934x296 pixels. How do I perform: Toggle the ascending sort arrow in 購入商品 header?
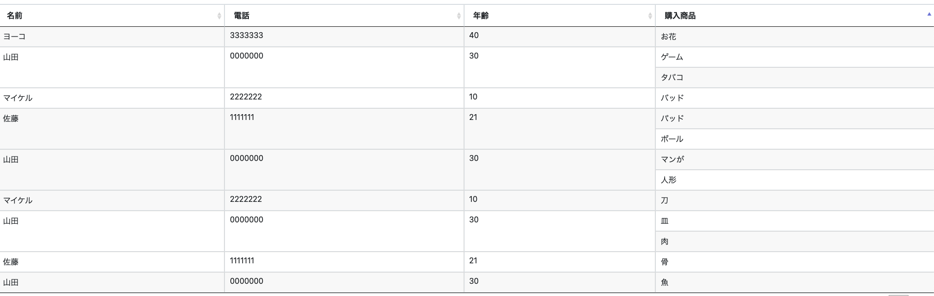pos(929,15)
